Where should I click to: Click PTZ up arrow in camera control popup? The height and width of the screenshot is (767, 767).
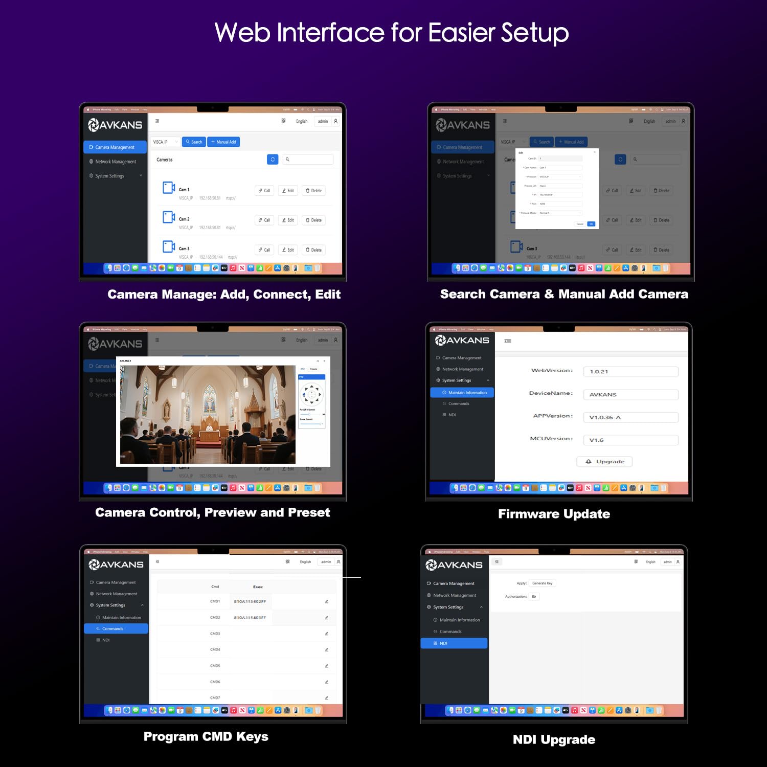(x=312, y=387)
